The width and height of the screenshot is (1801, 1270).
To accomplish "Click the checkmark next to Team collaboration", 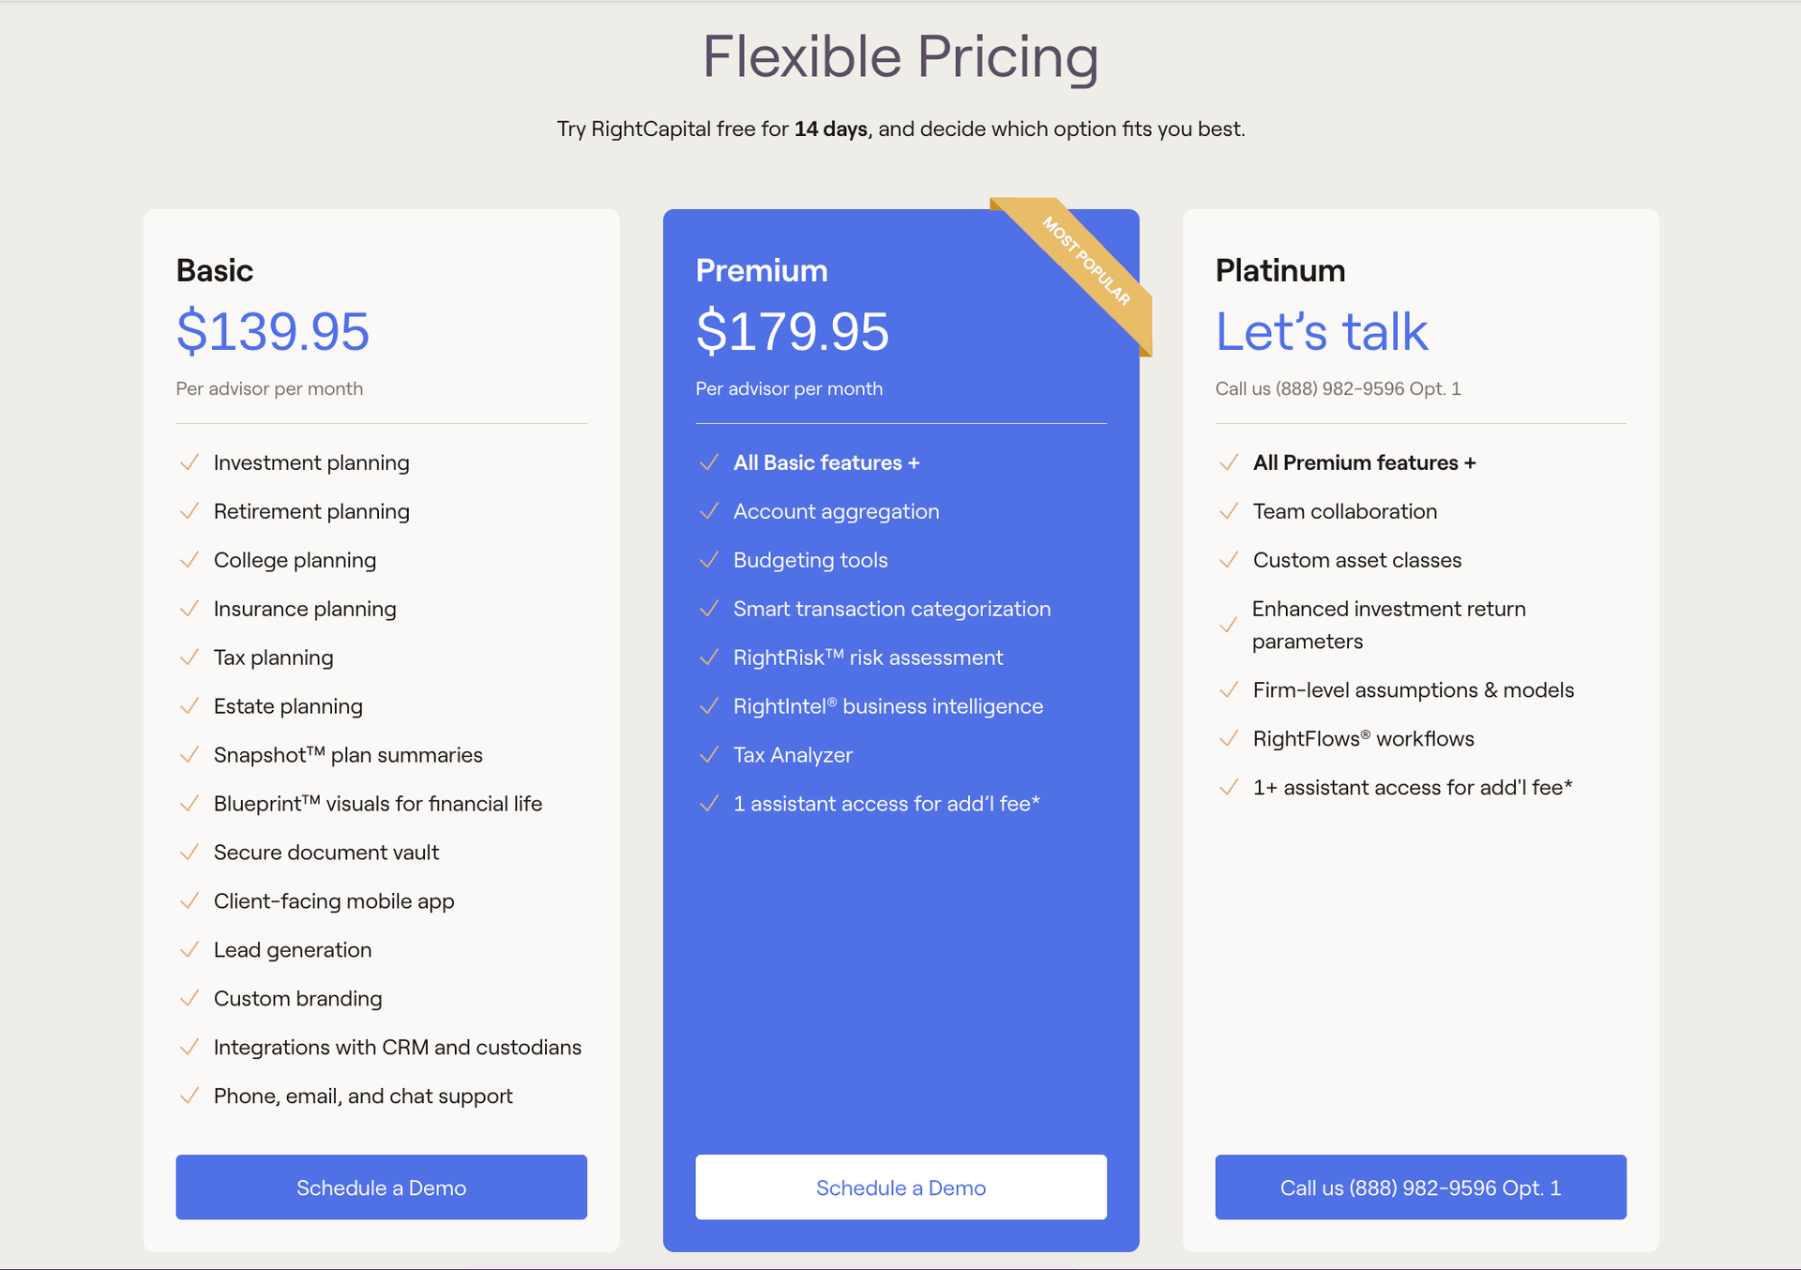I will [x=1229, y=511].
